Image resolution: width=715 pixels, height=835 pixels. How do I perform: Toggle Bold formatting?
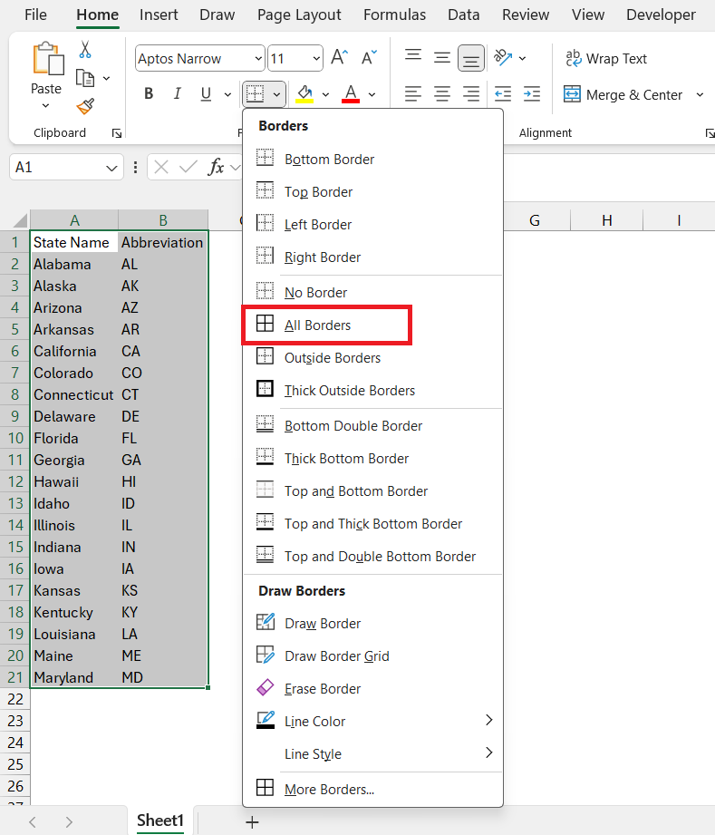click(149, 94)
